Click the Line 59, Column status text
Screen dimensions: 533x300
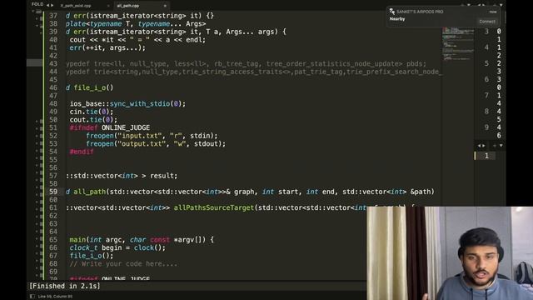(x=55, y=297)
